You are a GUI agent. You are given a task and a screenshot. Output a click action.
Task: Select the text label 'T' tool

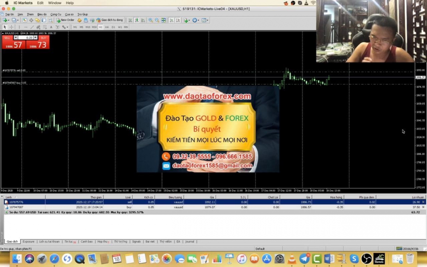tap(57, 27)
